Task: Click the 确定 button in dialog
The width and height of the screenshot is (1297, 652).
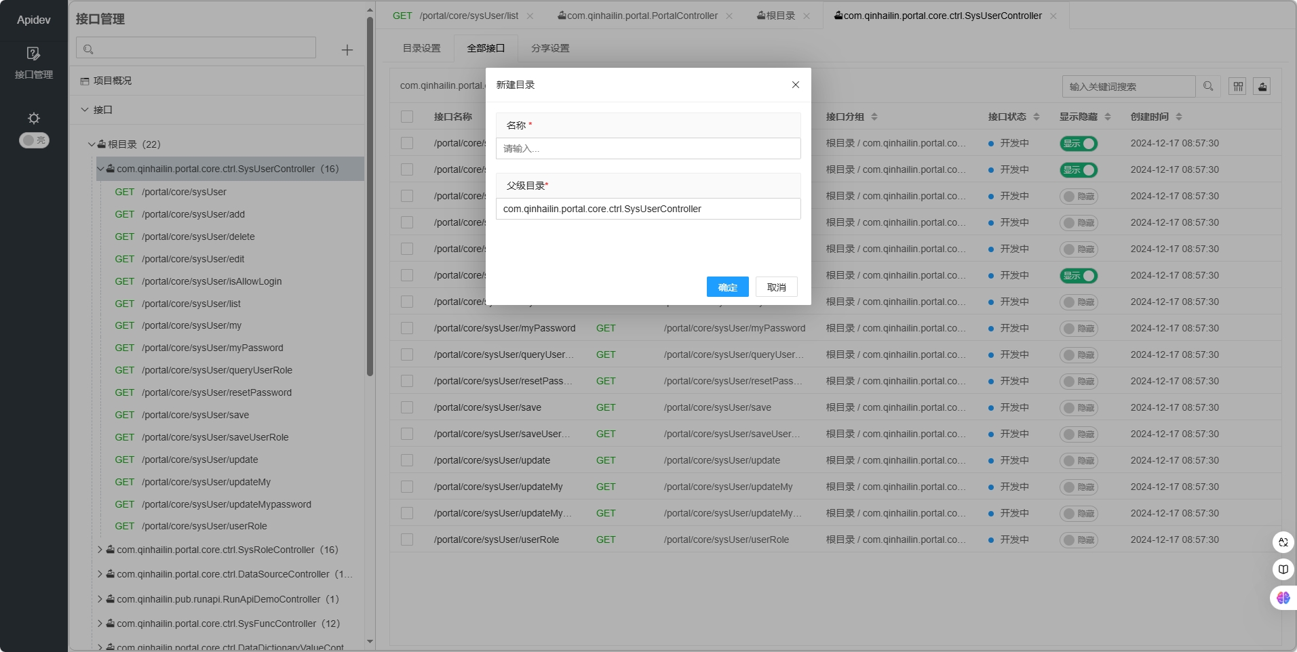Action: pos(727,287)
